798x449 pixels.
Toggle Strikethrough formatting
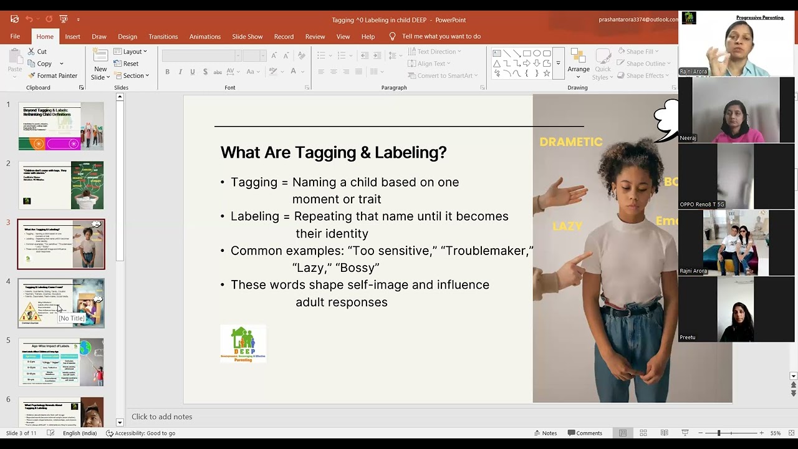(x=218, y=72)
